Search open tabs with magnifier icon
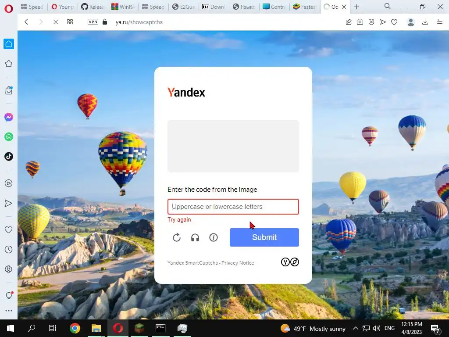The height and width of the screenshot is (337, 449). tap(388, 6)
